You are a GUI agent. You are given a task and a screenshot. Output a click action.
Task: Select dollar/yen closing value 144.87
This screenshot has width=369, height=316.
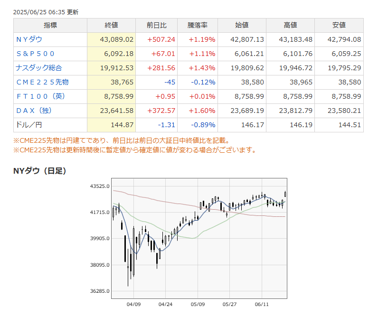(x=122, y=125)
